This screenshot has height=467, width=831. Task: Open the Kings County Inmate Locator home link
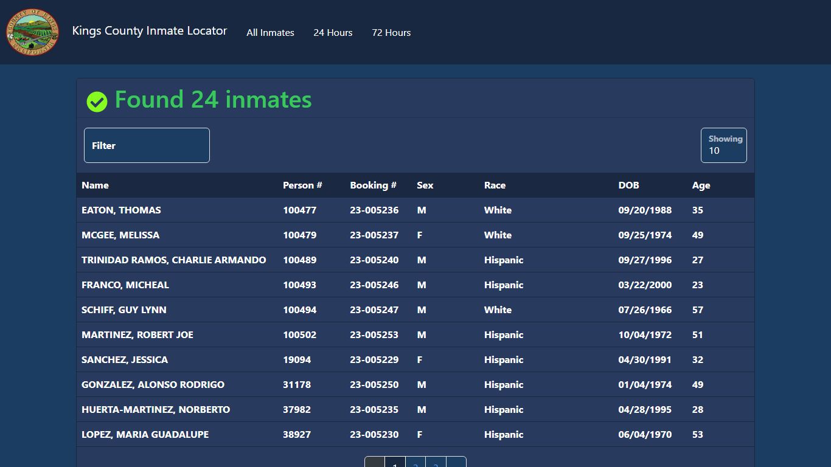(x=150, y=30)
